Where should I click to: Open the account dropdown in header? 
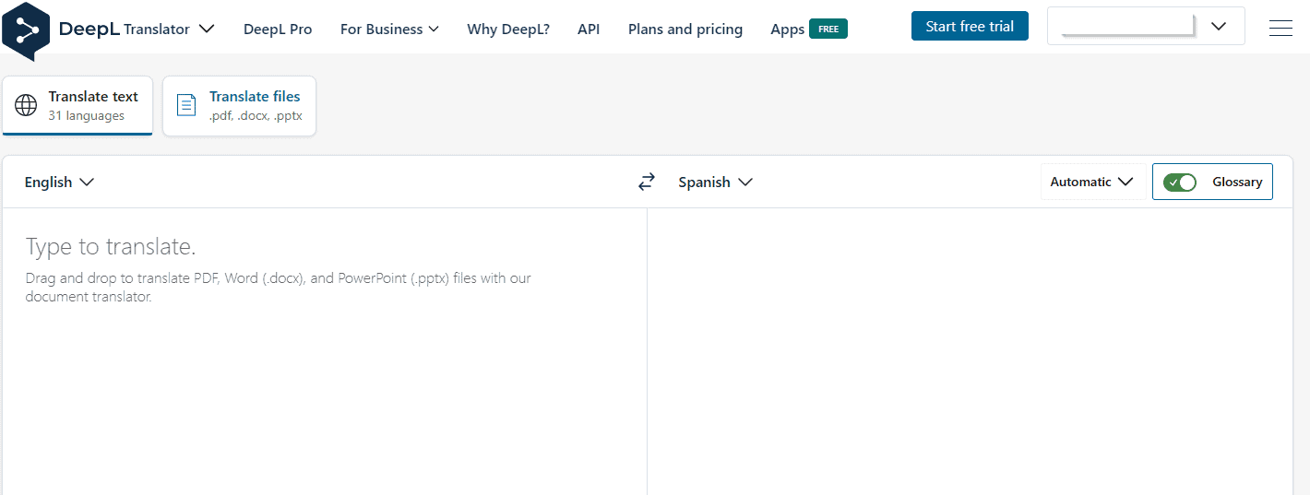[x=1146, y=26]
